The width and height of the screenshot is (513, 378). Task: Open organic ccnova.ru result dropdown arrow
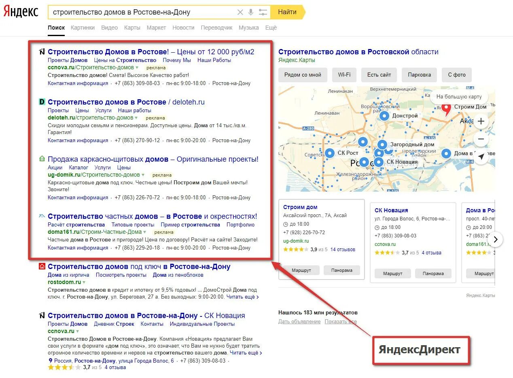point(78,331)
